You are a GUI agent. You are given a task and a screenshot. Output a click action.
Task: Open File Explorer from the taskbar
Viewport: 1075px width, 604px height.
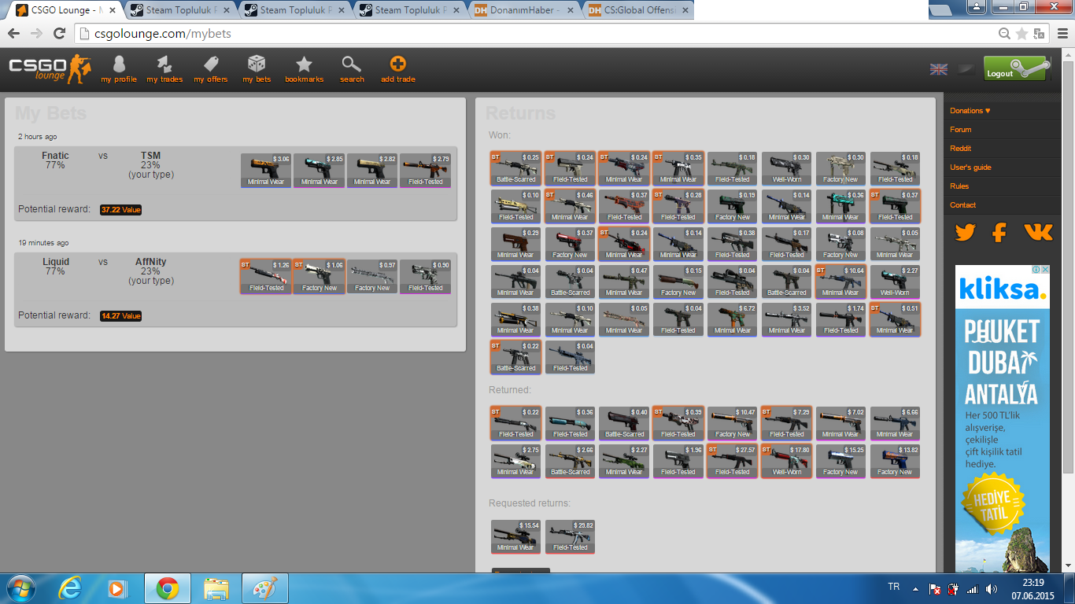coord(216,588)
